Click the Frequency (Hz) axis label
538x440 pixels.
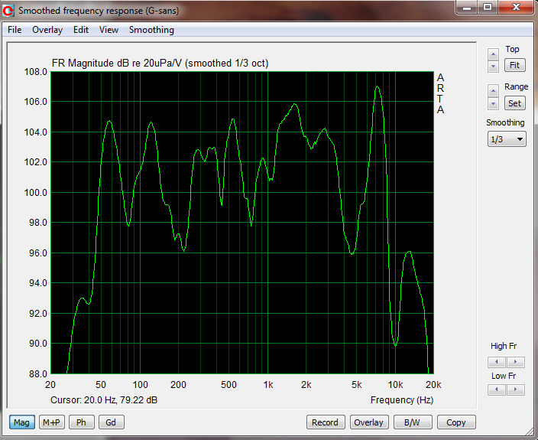(x=402, y=399)
